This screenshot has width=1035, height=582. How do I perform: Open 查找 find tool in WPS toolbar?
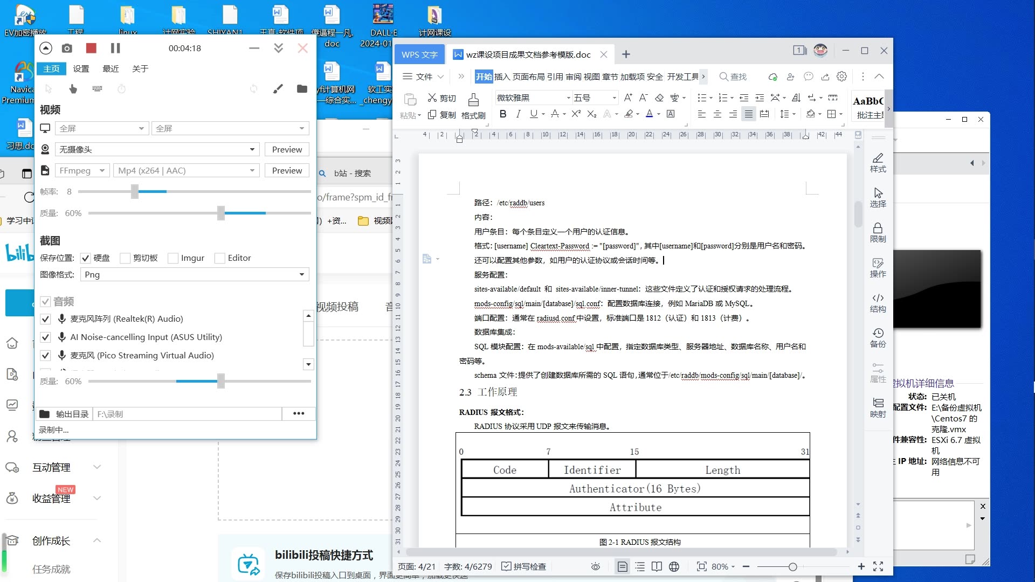[733, 77]
